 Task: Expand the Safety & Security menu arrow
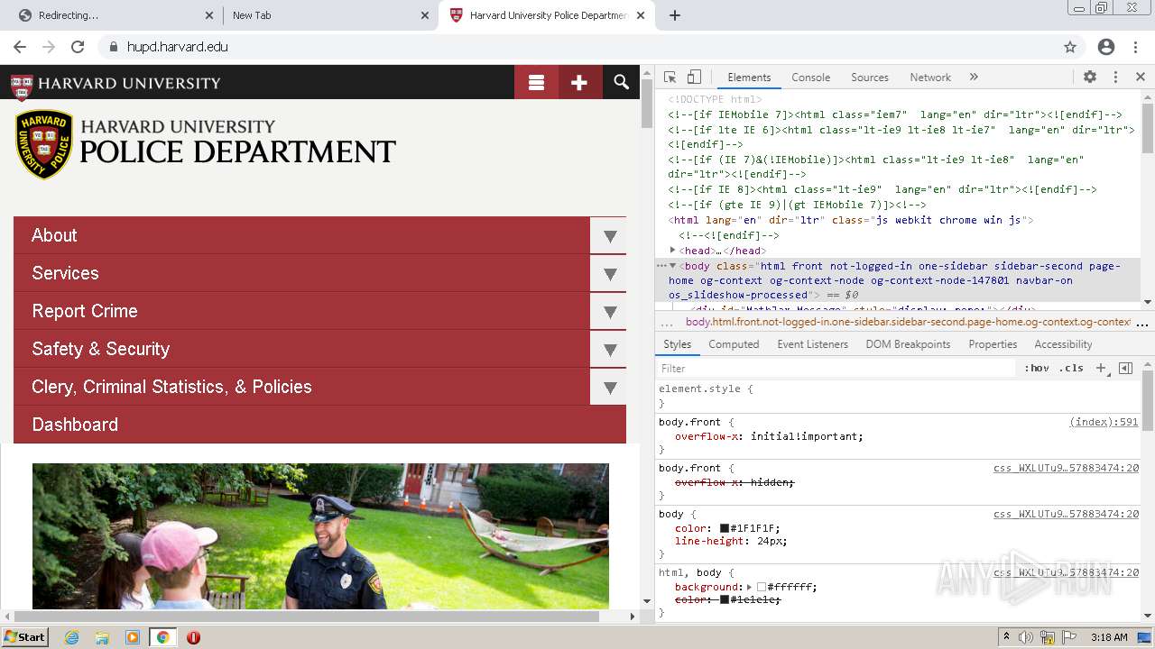tap(609, 350)
